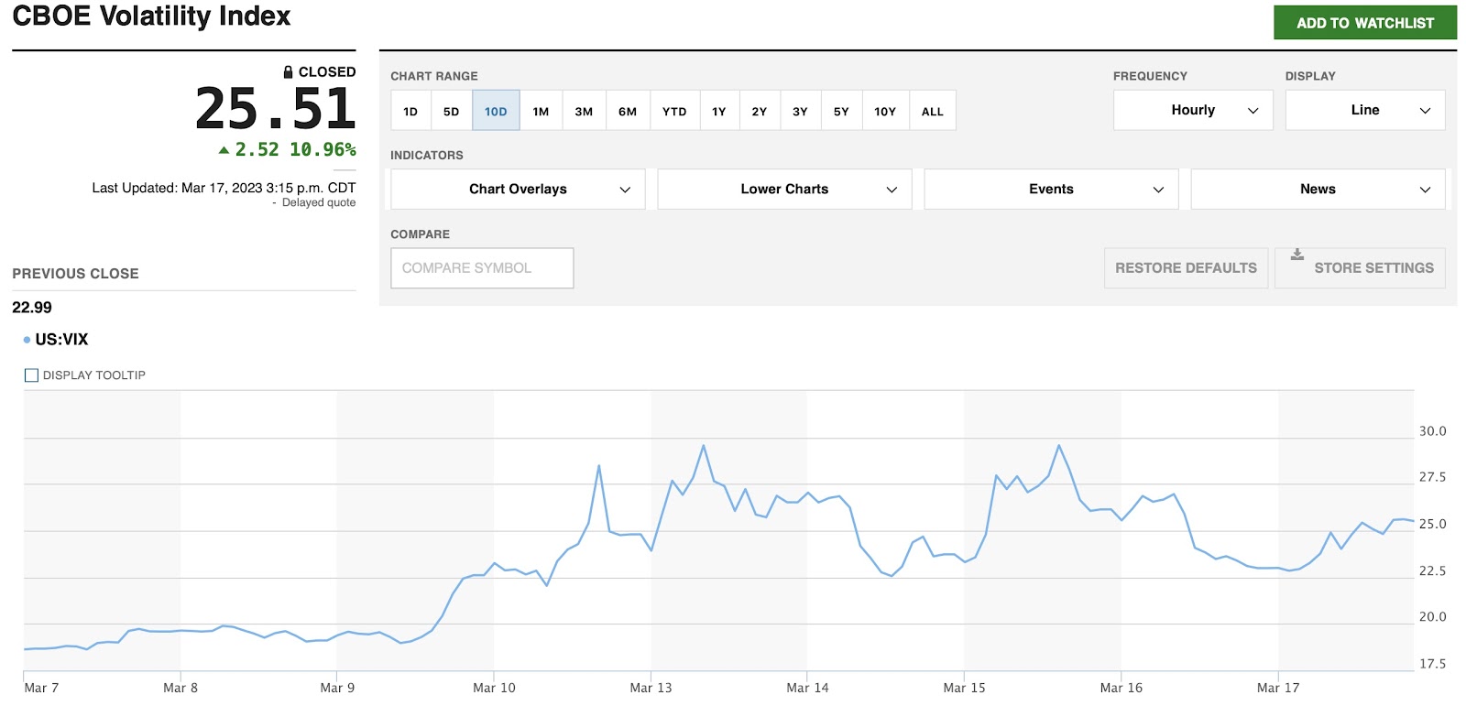Enable the Display Tooltip checkbox

click(31, 375)
